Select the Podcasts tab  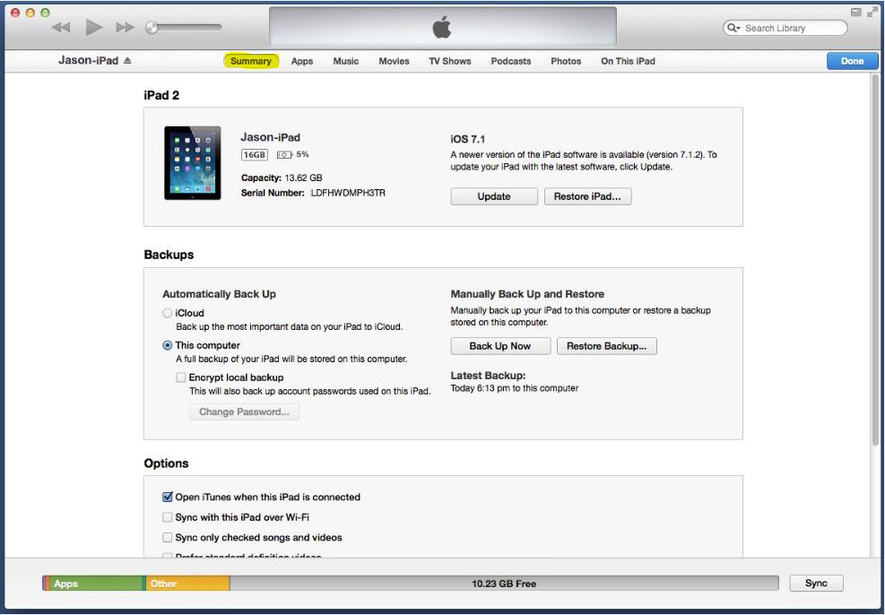pyautogui.click(x=511, y=61)
